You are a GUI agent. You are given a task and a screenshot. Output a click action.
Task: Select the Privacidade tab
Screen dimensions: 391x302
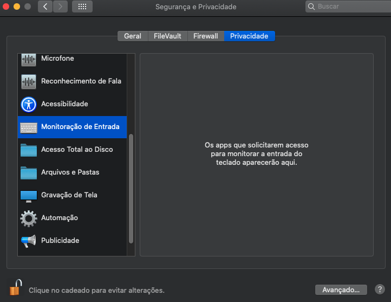[249, 36]
